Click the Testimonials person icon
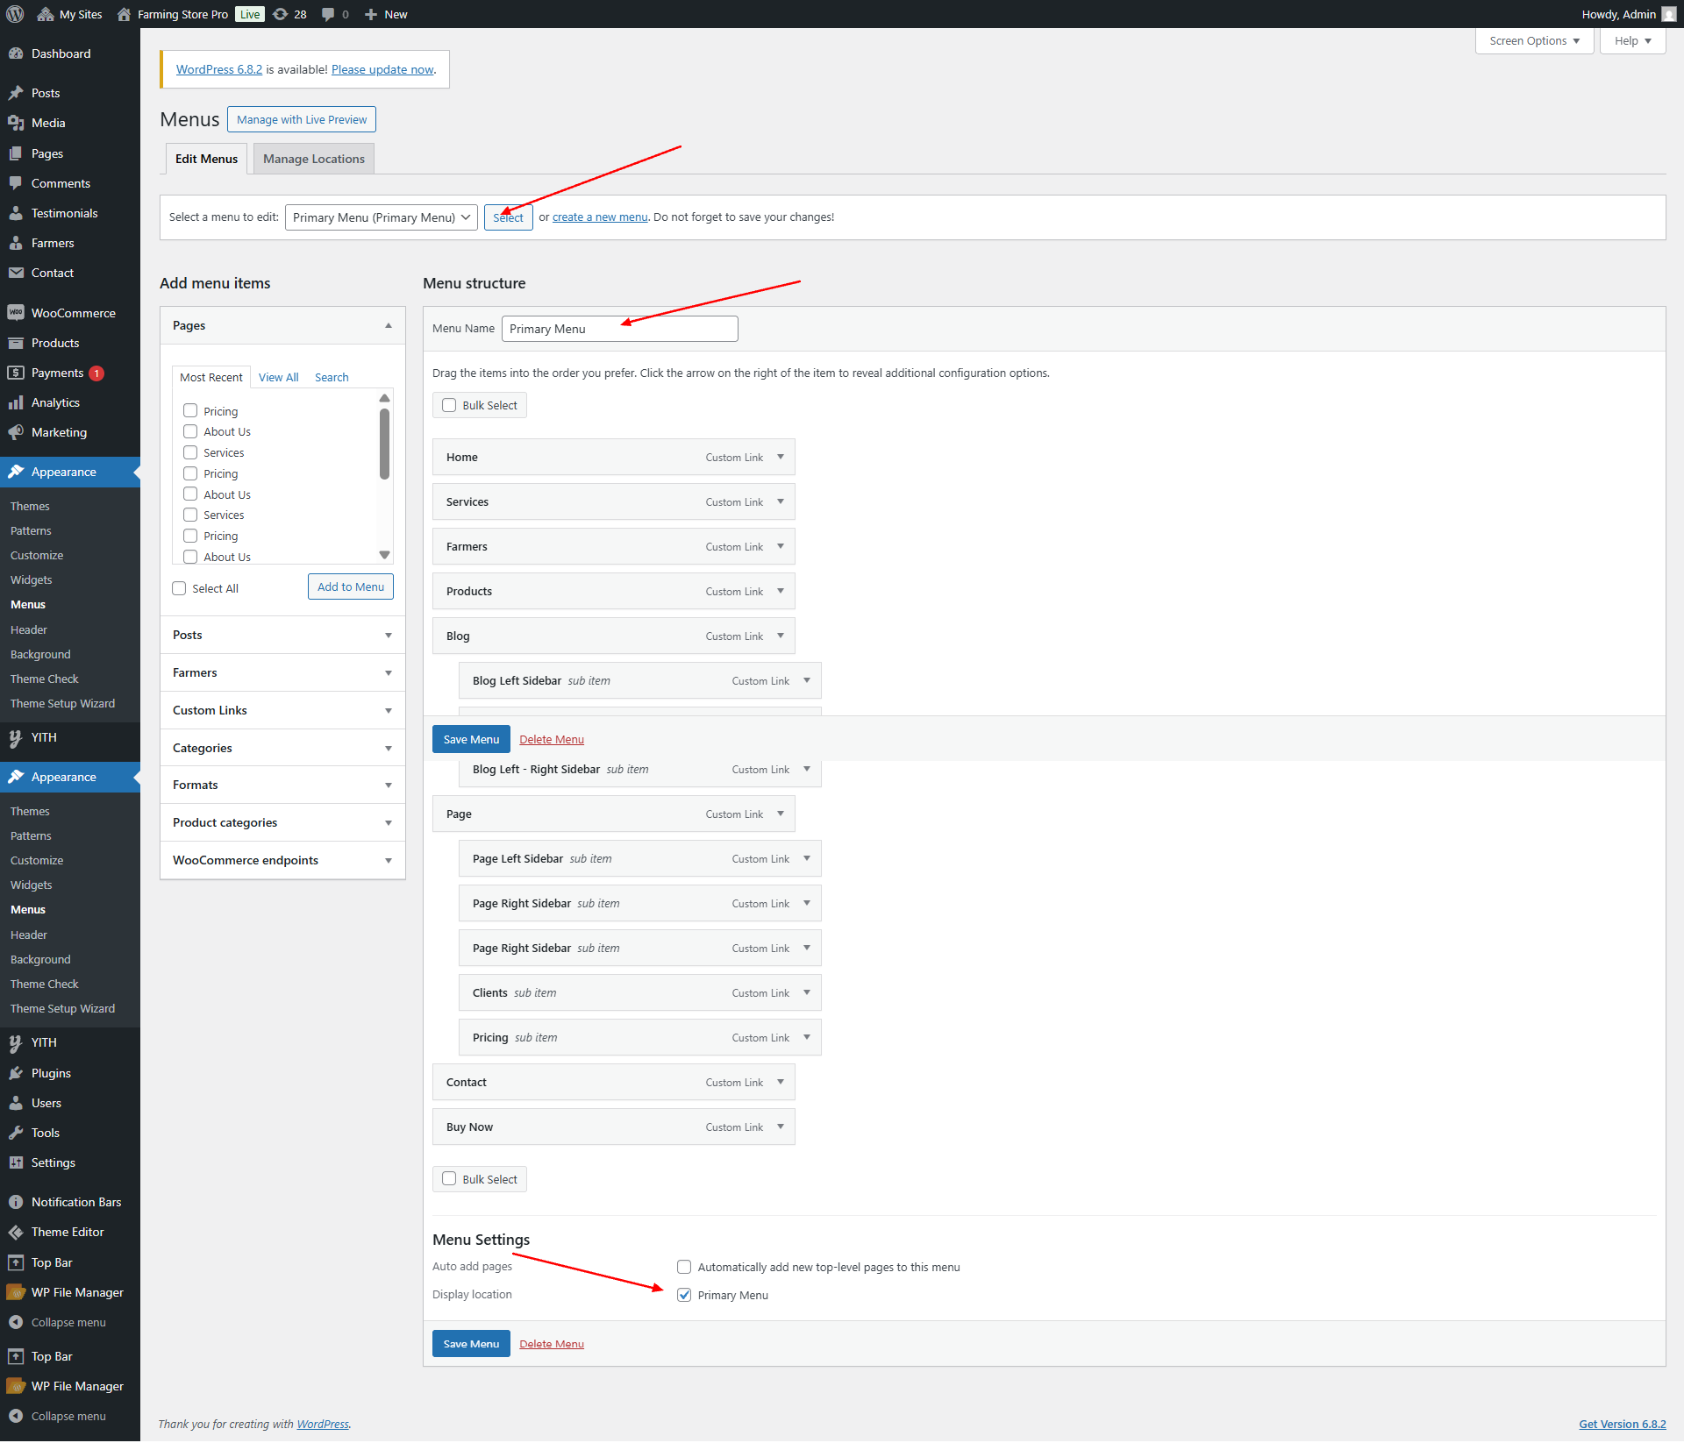 (16, 213)
